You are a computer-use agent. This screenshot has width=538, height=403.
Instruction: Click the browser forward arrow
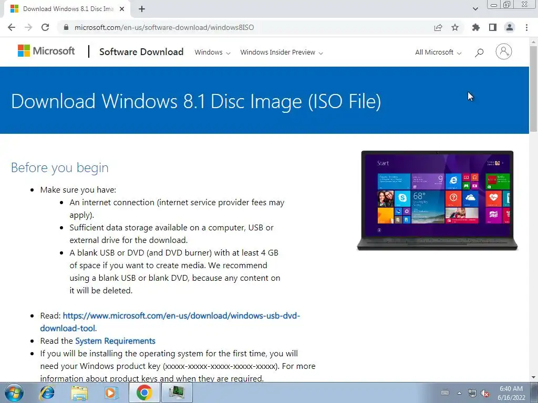click(x=28, y=27)
